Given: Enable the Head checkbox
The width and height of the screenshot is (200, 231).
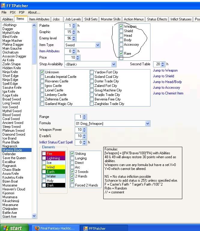Looking at the screenshot, I should [121, 35].
